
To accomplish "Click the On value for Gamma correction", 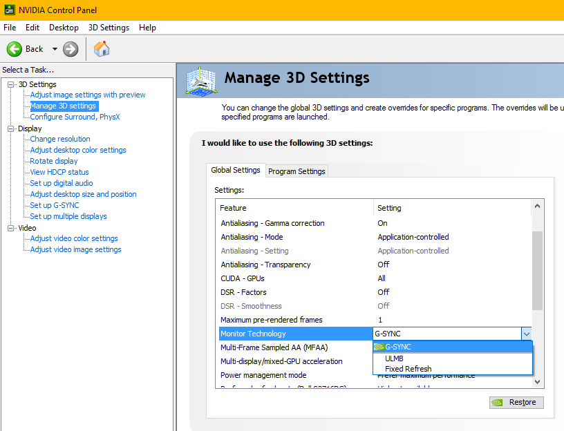I will pyautogui.click(x=382, y=223).
